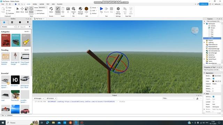Open Toolbox Creations lightbulb tab
223x125 pixels.
point(28,22)
